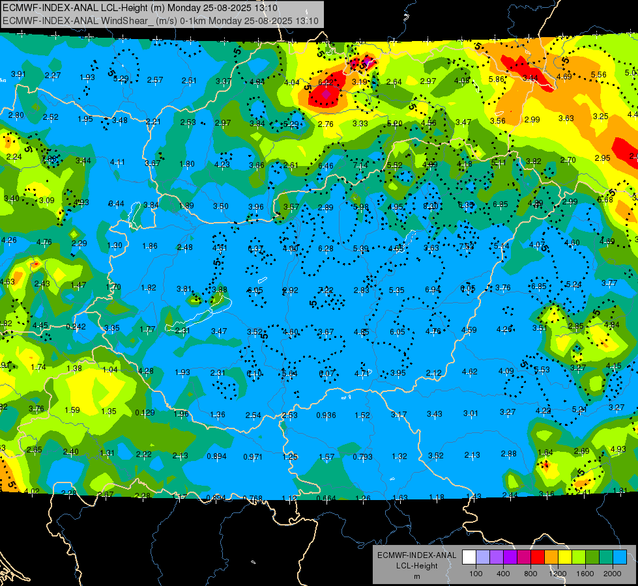638x586 pixels.
Task: Click the legend tick label '100'
Action: (476, 574)
